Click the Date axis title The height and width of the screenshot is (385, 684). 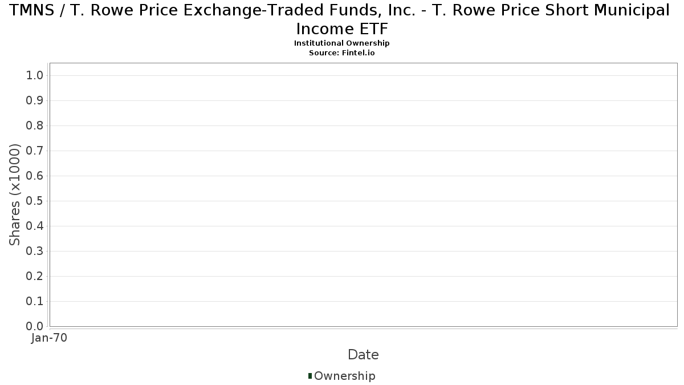click(x=363, y=355)
